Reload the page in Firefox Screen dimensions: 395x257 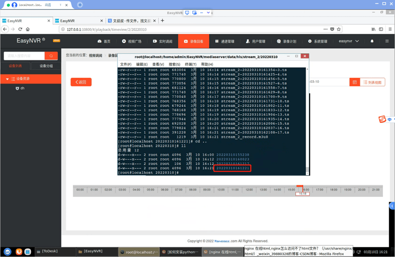[x=20, y=29]
